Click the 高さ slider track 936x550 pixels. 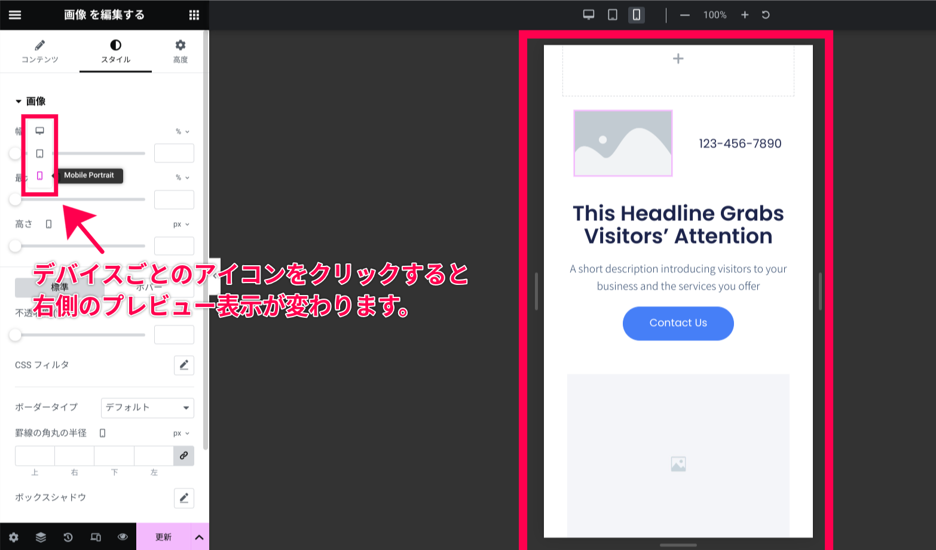coord(80,246)
